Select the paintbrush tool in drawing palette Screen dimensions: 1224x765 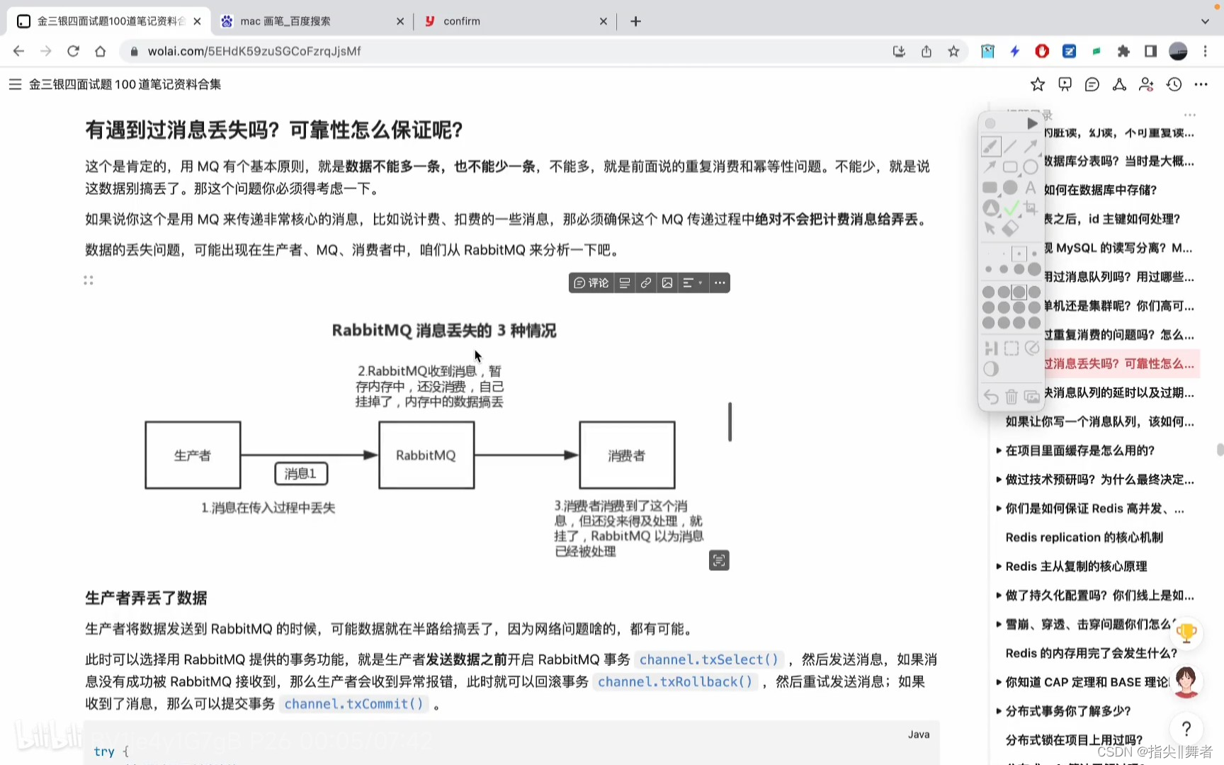(x=990, y=147)
